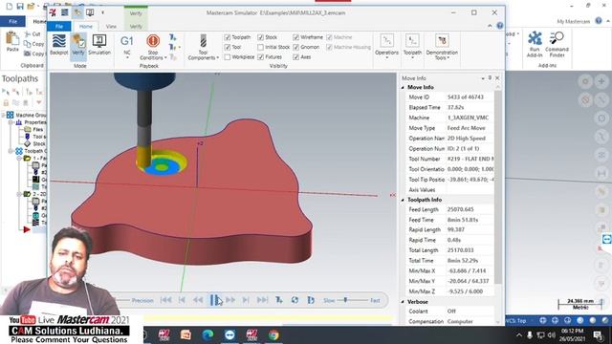Open the Tool Components dropdown arrow
Screen dimensions: 612x344
[218, 57]
